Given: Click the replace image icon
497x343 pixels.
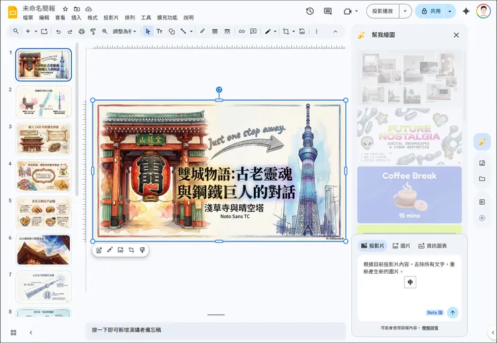Looking at the screenshot, I should click(x=302, y=32).
